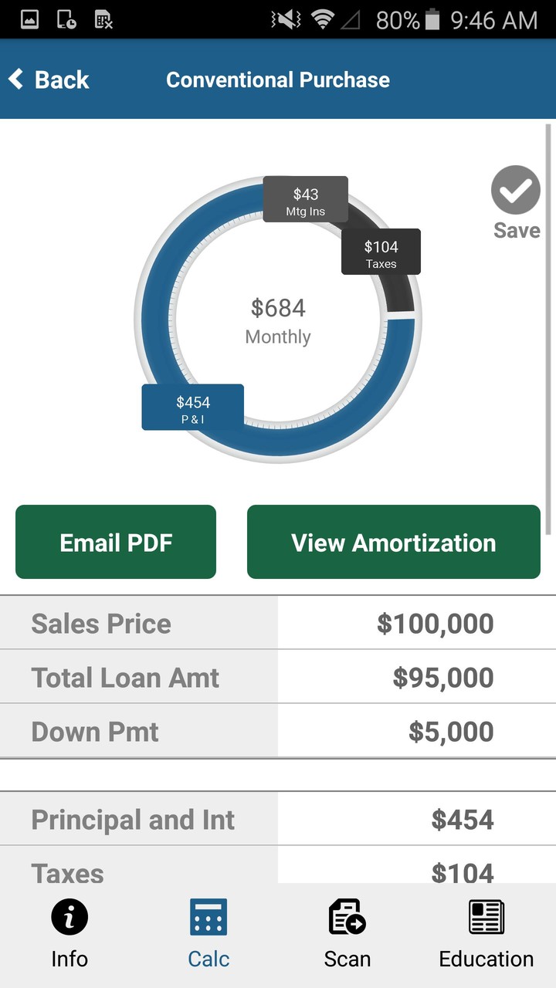The height and width of the screenshot is (988, 556).
Task: Open the Info tab icon
Action: click(x=69, y=918)
